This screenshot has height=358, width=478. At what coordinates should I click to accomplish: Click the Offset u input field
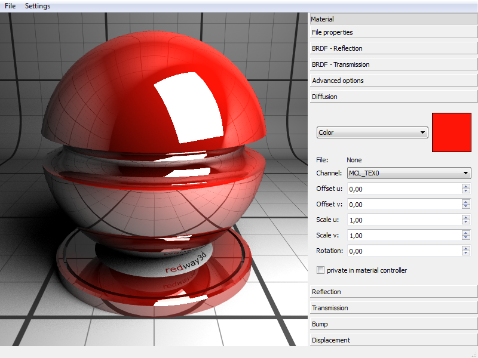404,189
